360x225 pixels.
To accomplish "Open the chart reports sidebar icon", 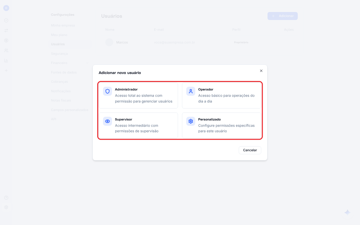I will click(6, 60).
